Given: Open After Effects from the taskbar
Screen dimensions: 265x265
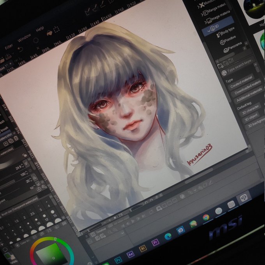Looking at the screenshot, I should pyautogui.click(x=130, y=254).
